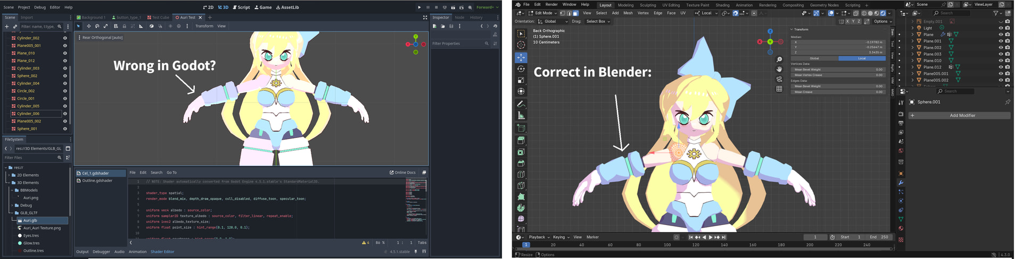The image size is (1022, 259).
Task: Open the Shader Editor bottom tab
Action: click(162, 252)
